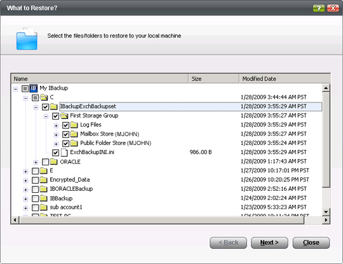Click the horizontal scrollbar left arrow
Viewport: 343px width, 264px height.
15,220
